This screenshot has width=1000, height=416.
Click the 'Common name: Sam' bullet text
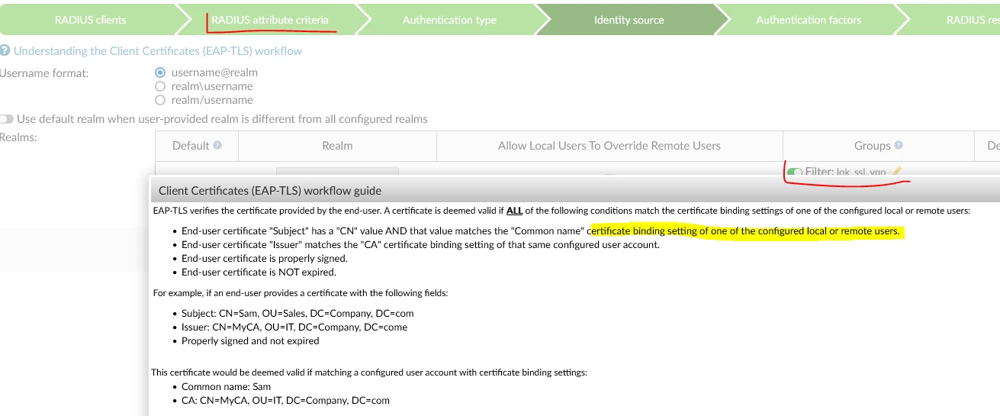226,387
